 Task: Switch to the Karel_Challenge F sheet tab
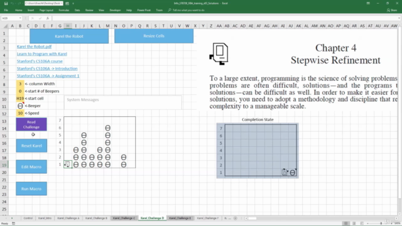[x=208, y=218]
